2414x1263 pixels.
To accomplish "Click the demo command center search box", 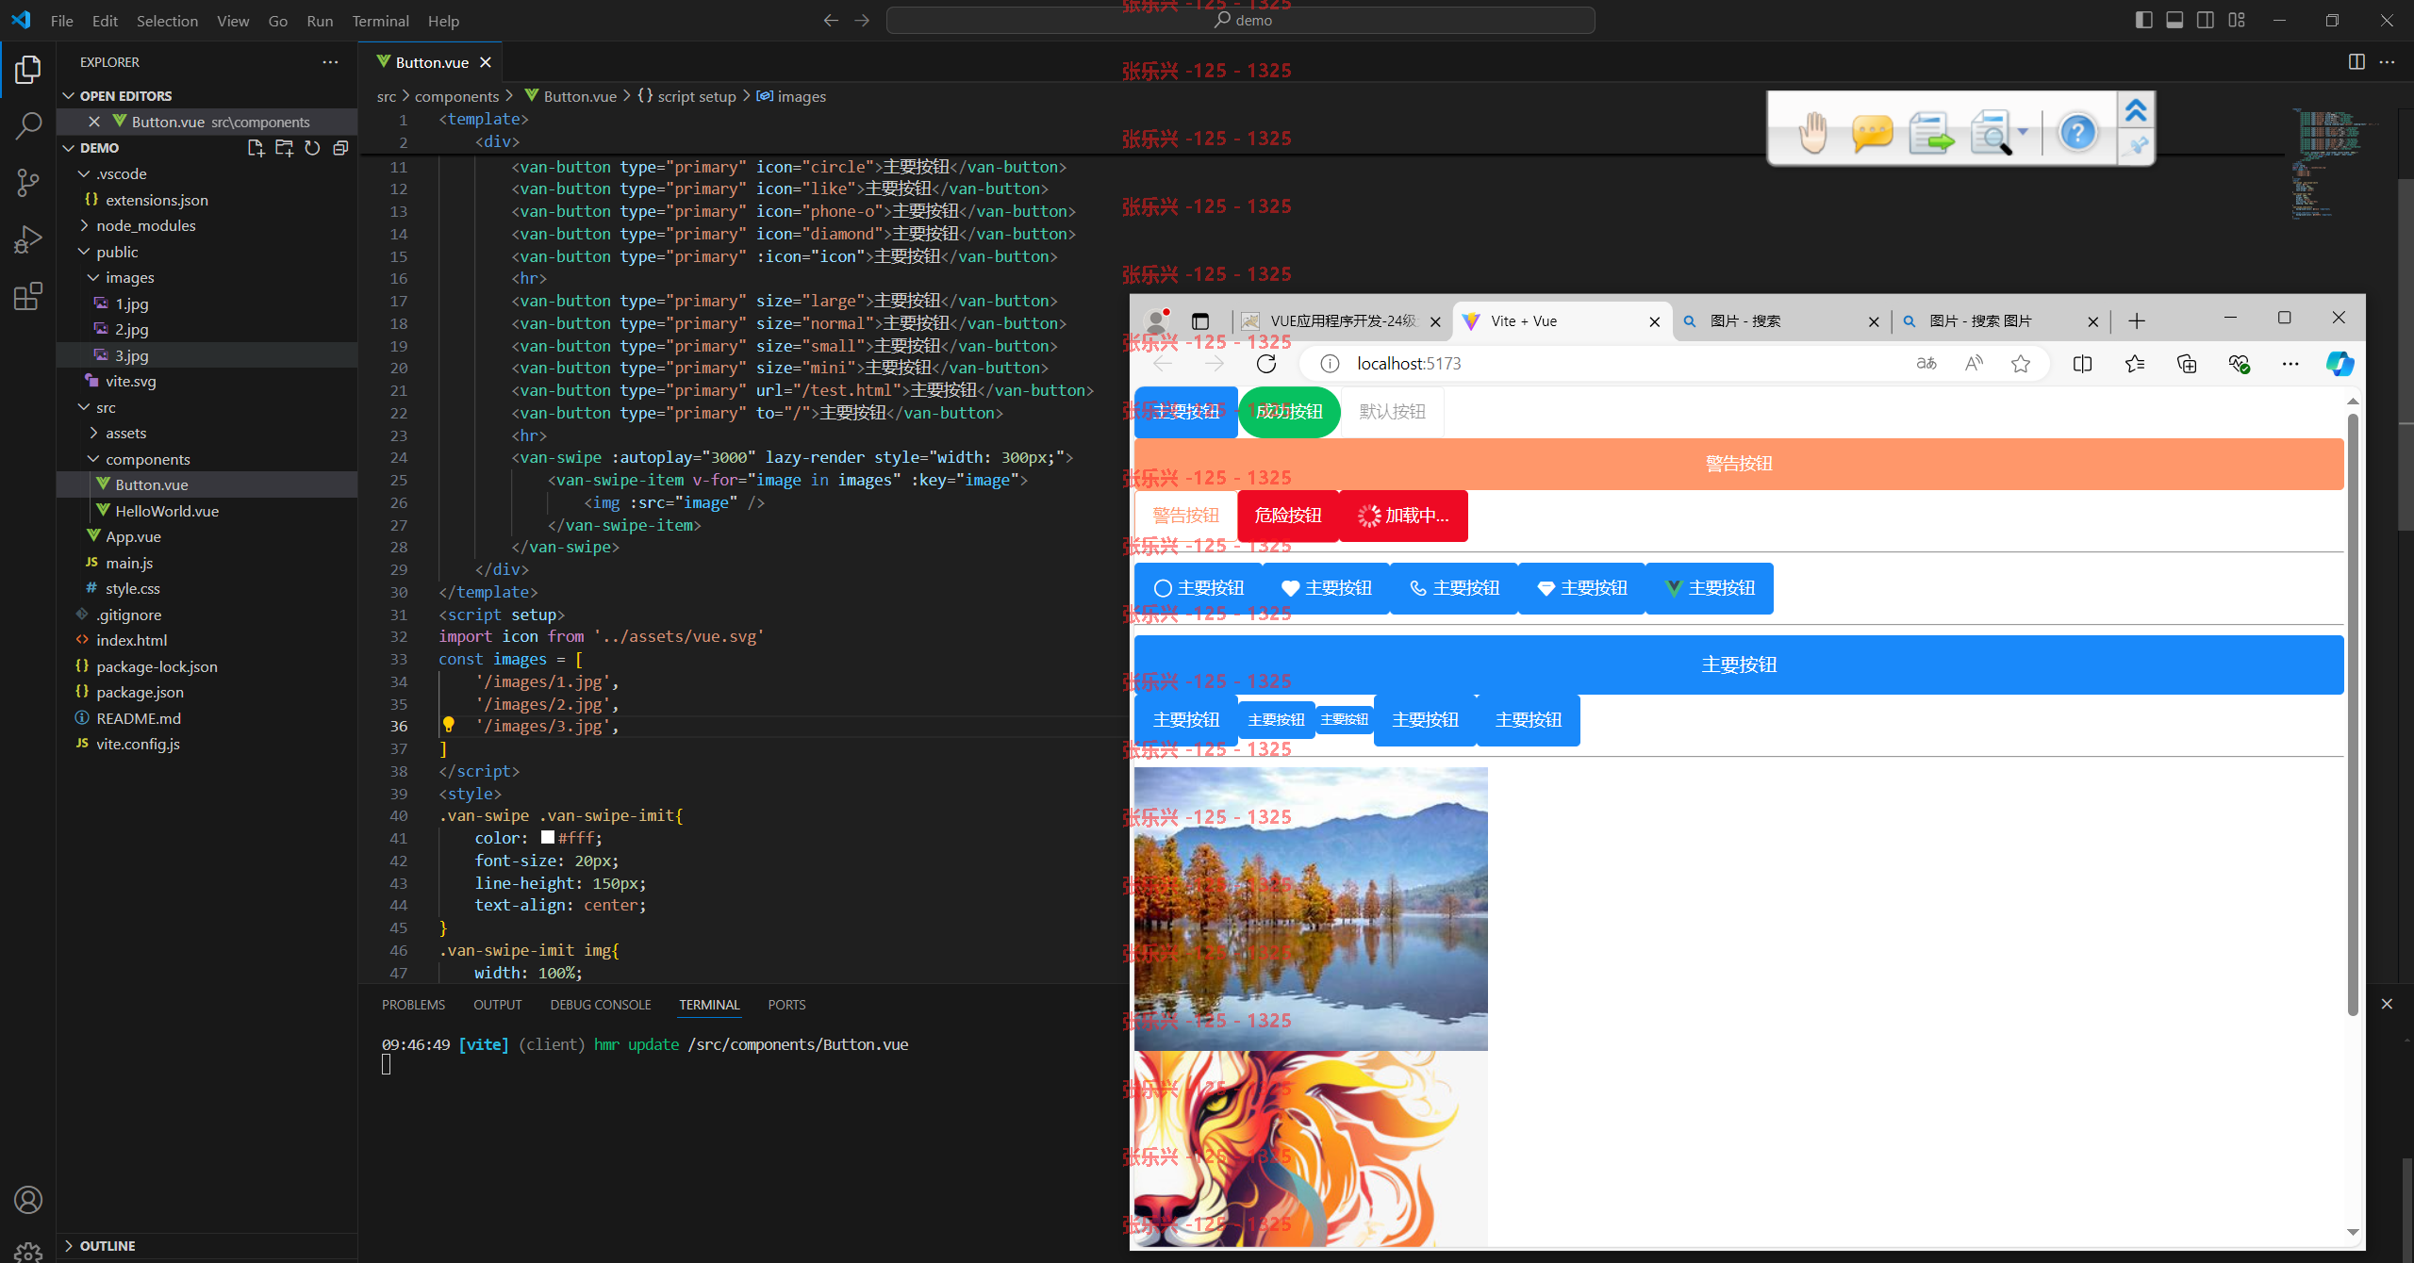I will pyautogui.click(x=1240, y=20).
